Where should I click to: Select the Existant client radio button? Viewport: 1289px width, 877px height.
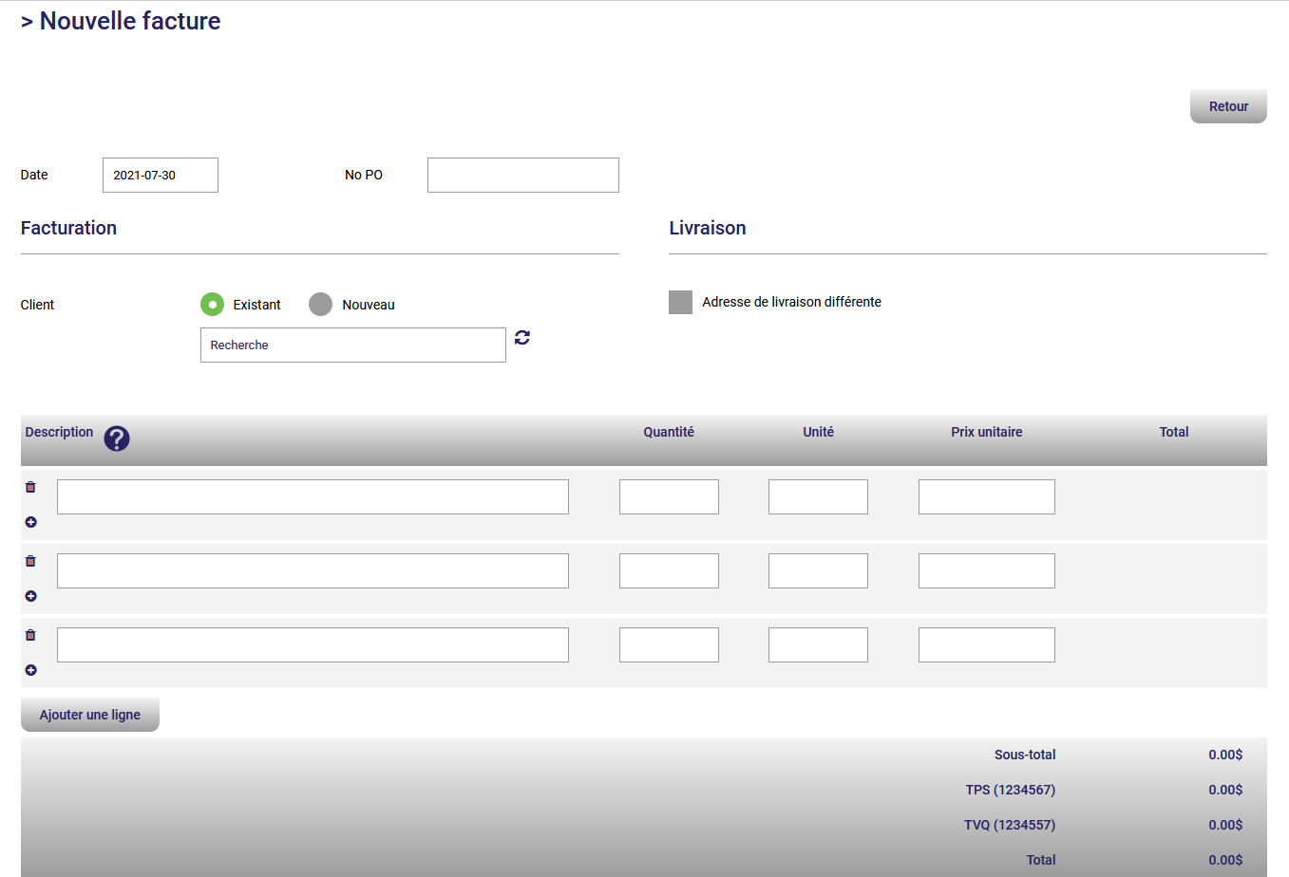(212, 305)
